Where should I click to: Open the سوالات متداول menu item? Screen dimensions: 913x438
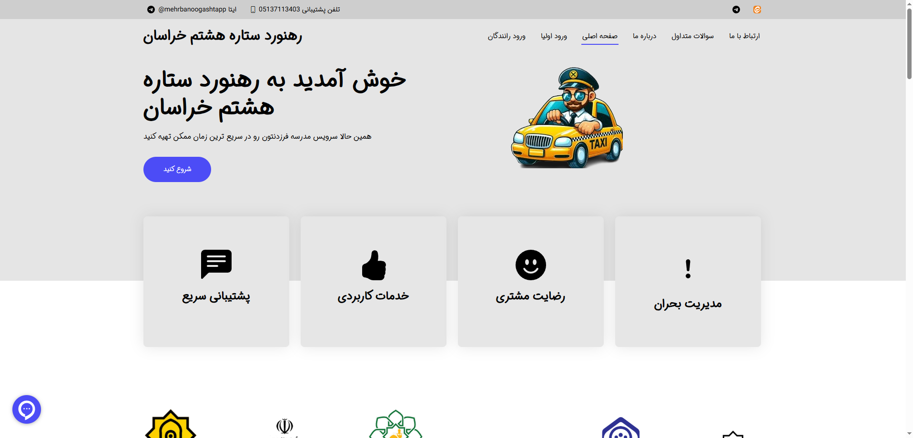pos(692,36)
